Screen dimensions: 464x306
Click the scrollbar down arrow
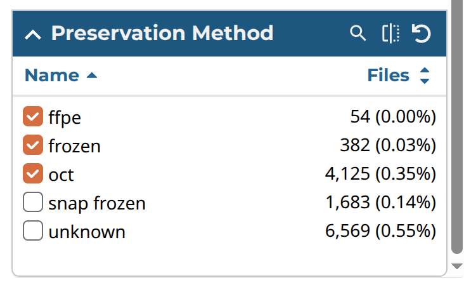click(457, 266)
